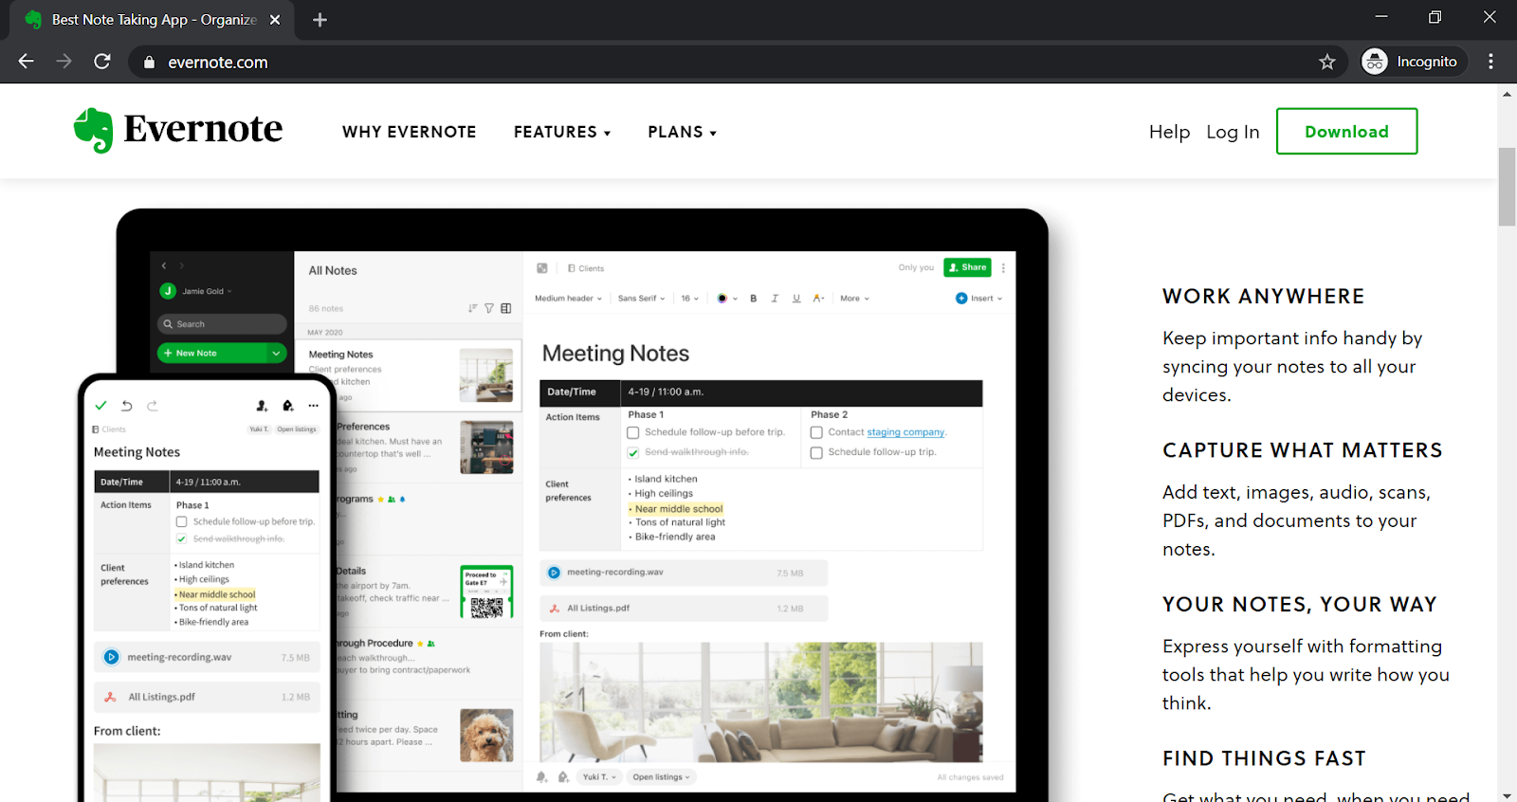Viewport: 1517px width, 802px height.
Task: Toggle Bold formatting in the editor
Action: pyautogui.click(x=754, y=299)
